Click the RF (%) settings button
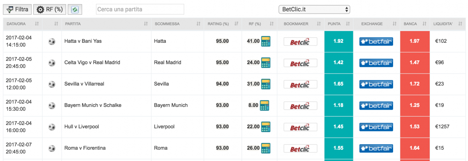468x161 pixels. 50,9
